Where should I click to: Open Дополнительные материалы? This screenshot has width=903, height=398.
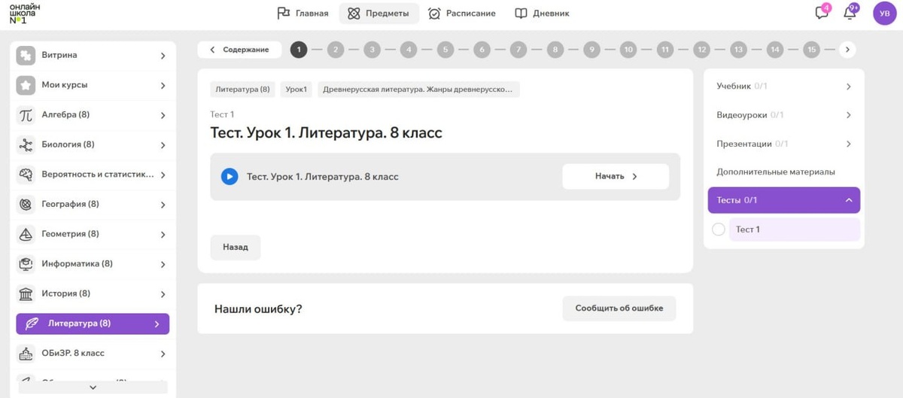[776, 172]
